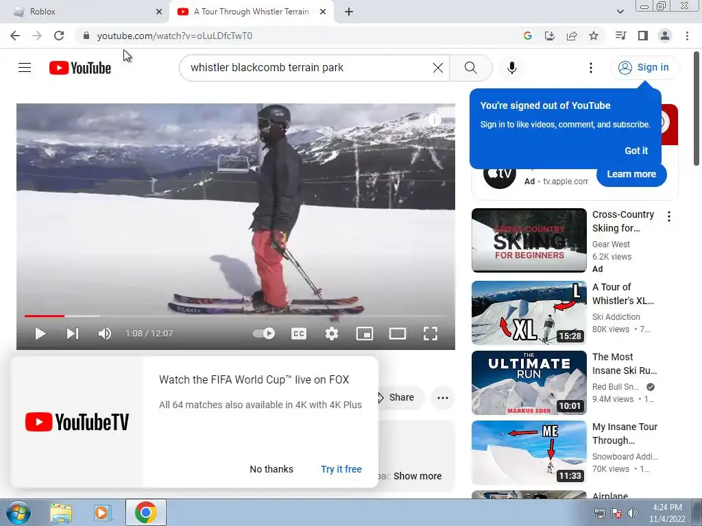The width and height of the screenshot is (702, 526).
Task: Open the Chrome profile avatar
Action: (x=665, y=36)
